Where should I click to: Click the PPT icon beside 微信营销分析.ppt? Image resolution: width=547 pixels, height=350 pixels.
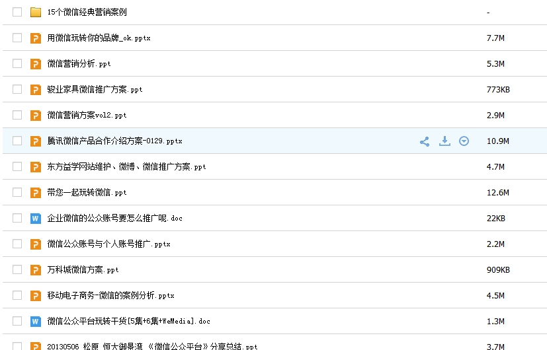36,64
